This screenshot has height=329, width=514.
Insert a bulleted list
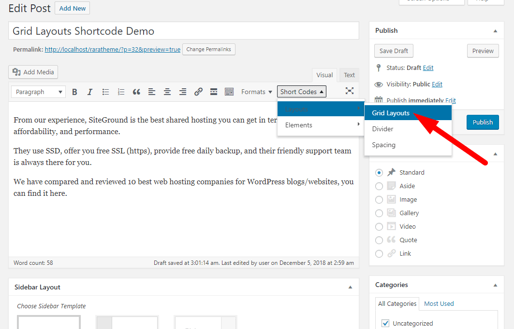105,92
